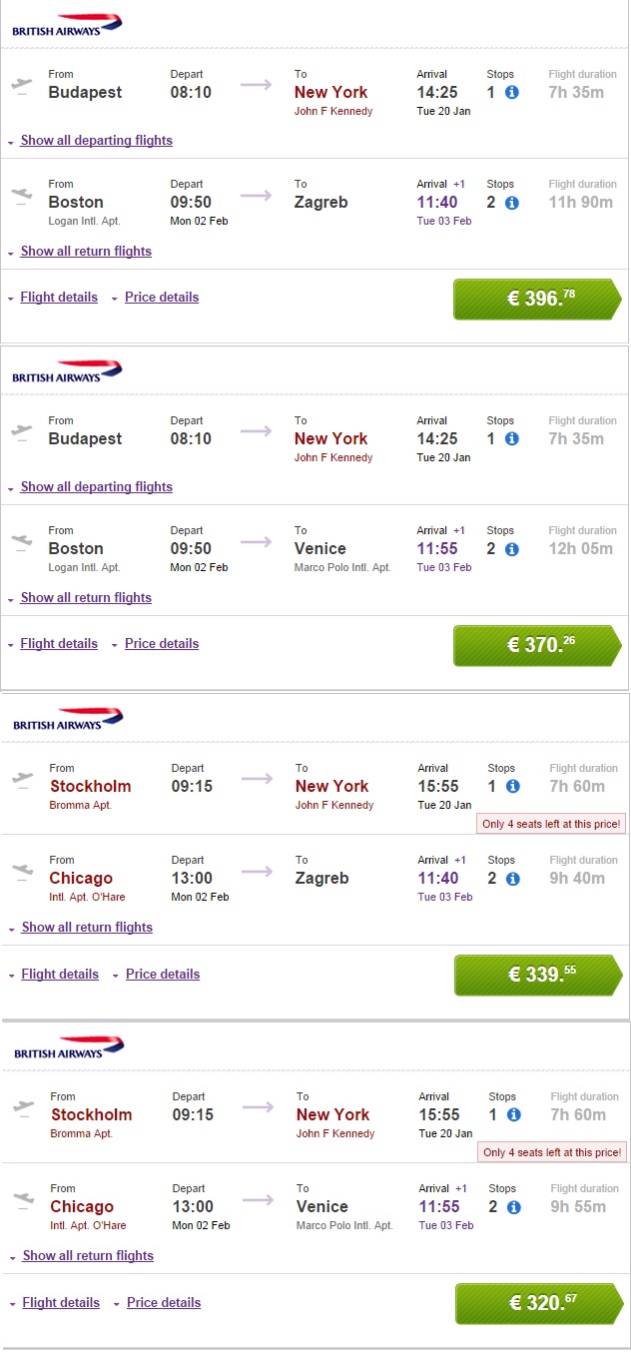Viewport: 631px width, 1352px height.
Task: Click stops info icon for Boston to Zagreb flight
Action: (x=512, y=203)
